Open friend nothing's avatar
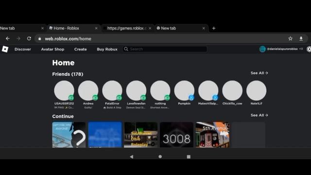This screenshot has height=175, width=311. pos(160,90)
